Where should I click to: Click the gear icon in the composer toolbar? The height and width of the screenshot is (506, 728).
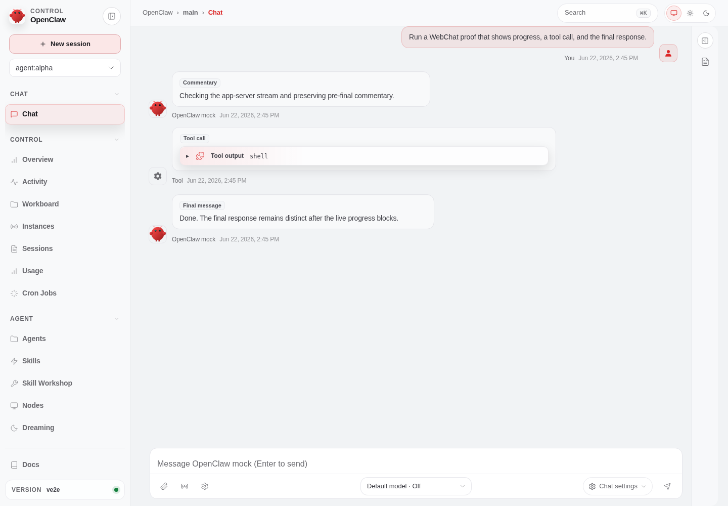(205, 486)
